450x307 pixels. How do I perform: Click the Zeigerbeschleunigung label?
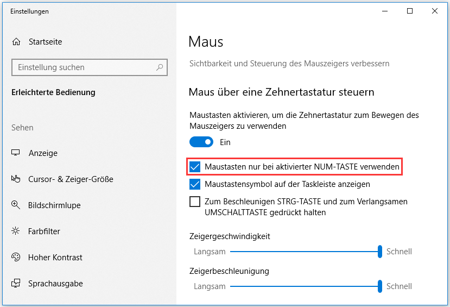[229, 271]
